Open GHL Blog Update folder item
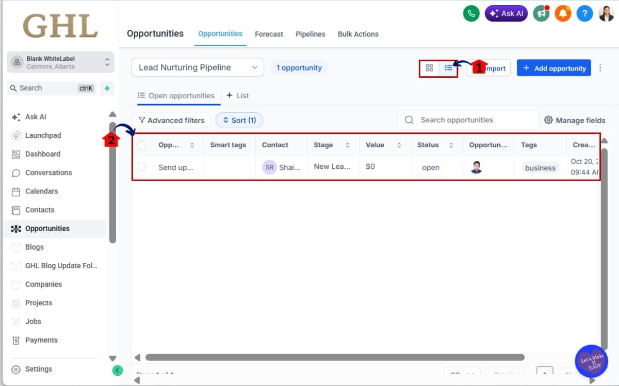619x386 pixels. 61,266
